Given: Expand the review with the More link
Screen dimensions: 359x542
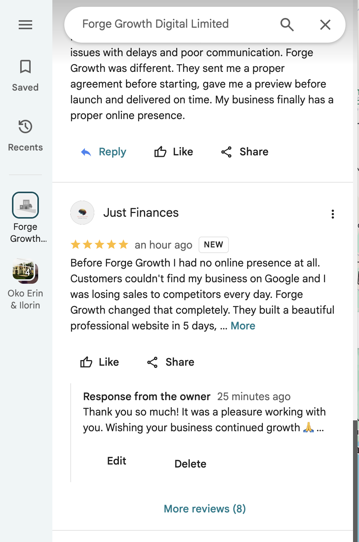Looking at the screenshot, I should [243, 326].
